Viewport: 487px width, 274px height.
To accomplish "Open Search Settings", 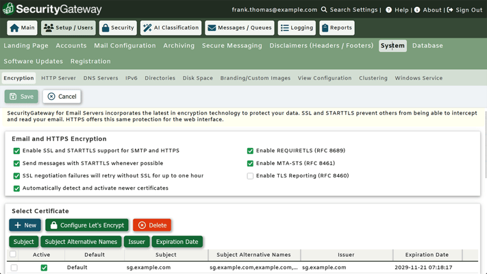I will 353,10.
